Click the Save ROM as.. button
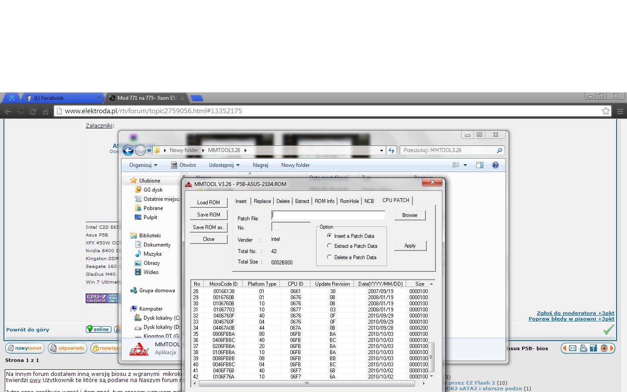 coord(209,227)
